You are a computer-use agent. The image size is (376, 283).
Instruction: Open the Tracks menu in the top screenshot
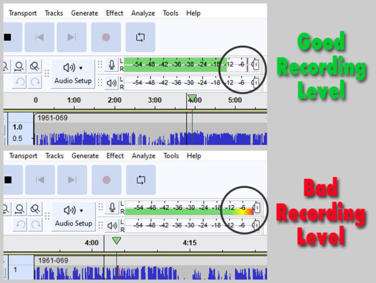pos(54,13)
